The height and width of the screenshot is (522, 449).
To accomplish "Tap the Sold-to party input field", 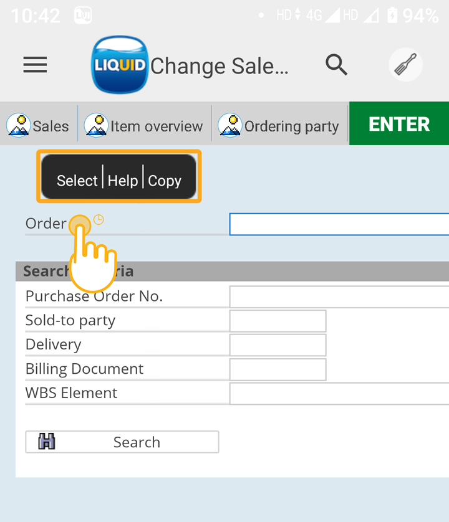I will 278,321.
